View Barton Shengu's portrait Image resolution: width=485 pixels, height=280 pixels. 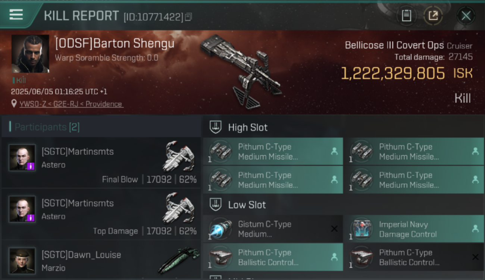click(30, 54)
